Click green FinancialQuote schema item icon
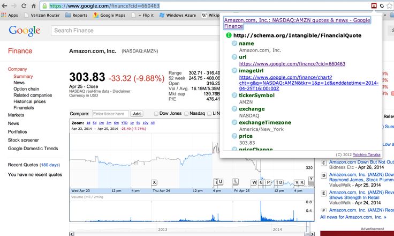Image resolution: width=394 pixels, height=236 pixels. coord(229,35)
